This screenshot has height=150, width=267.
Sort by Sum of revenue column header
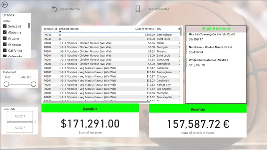[x=145, y=29]
